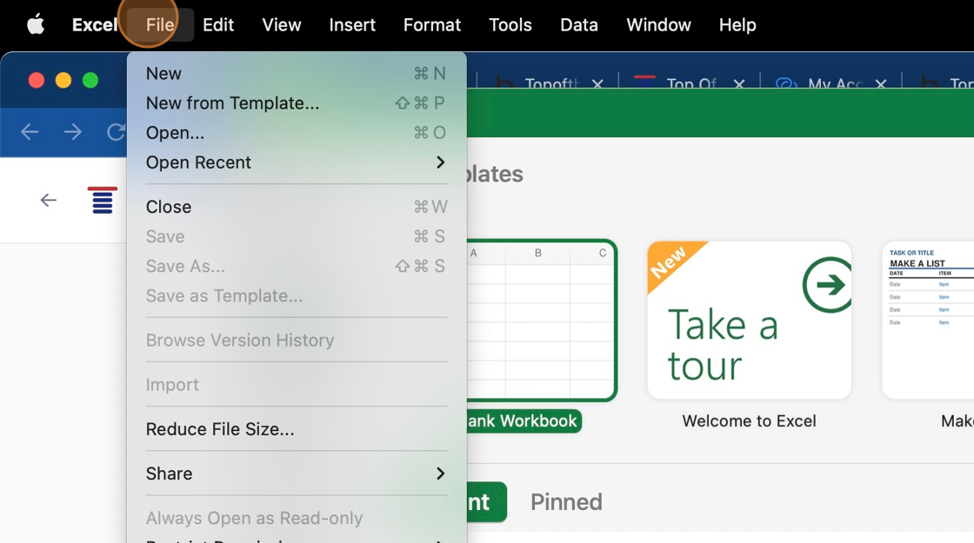This screenshot has height=543, width=974.
Task: Close the Tonofth browser tab
Action: coord(597,83)
